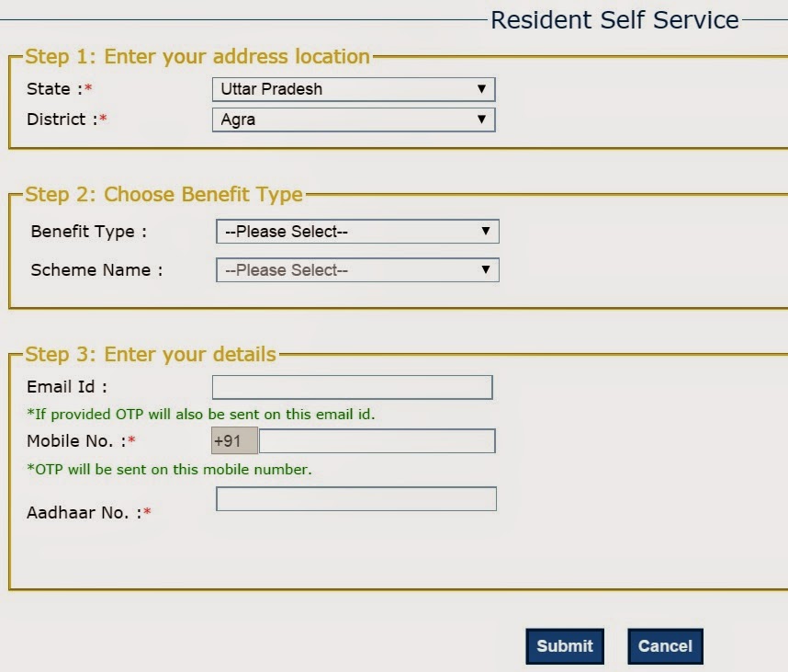Screen dimensions: 788x672
Task: Click the arrow on Scheme Name dropdown
Action: [x=486, y=270]
